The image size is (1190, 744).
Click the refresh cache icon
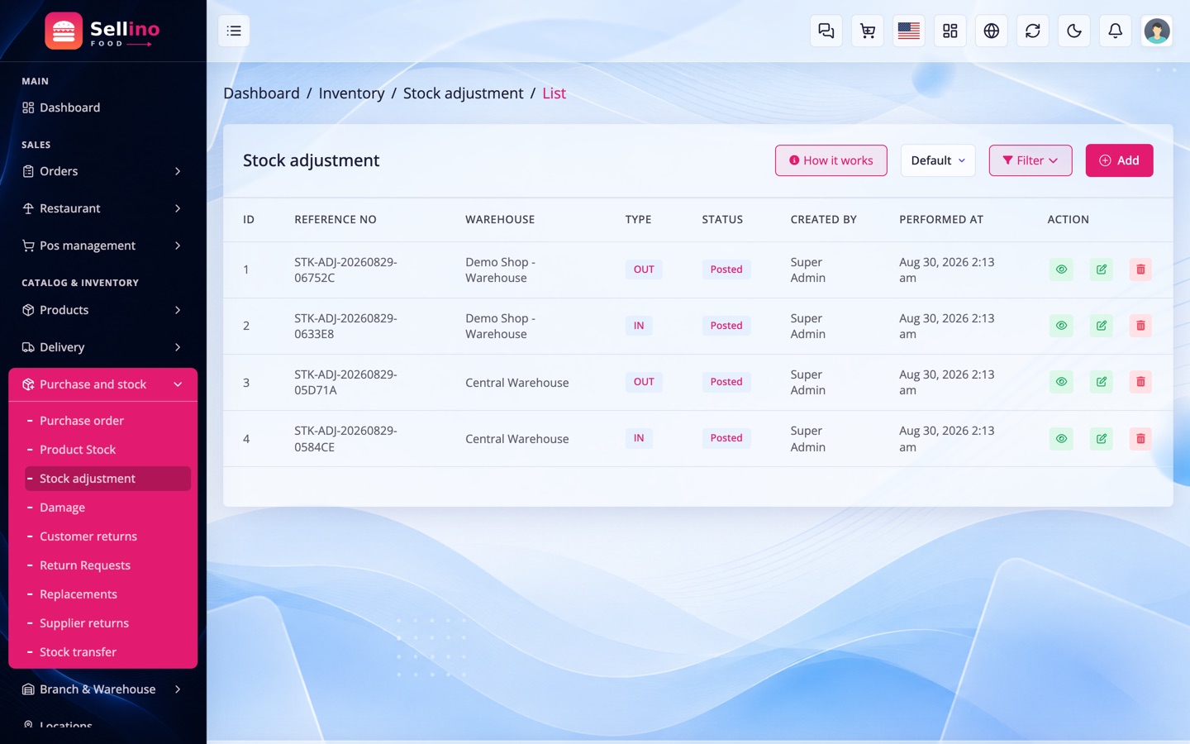pos(1033,31)
